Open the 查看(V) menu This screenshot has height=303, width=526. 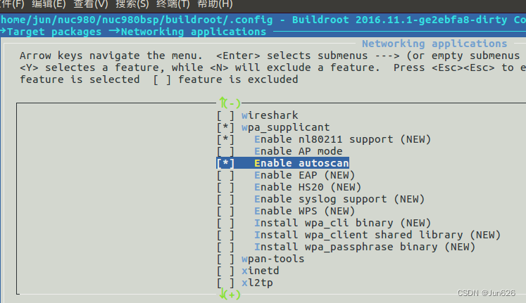click(x=91, y=4)
